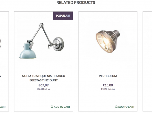Add Nulla Tristique lamp via ADD TO CART text
This screenshot has height=114, width=152.
point(62,107)
